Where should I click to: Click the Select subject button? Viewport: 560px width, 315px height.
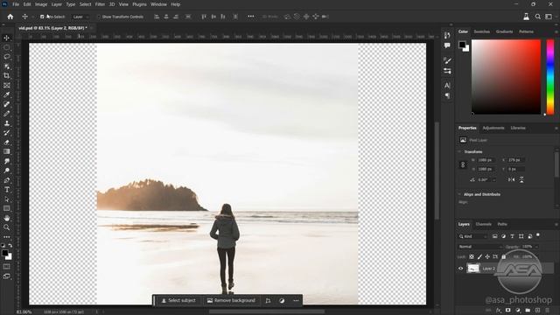tap(178, 300)
